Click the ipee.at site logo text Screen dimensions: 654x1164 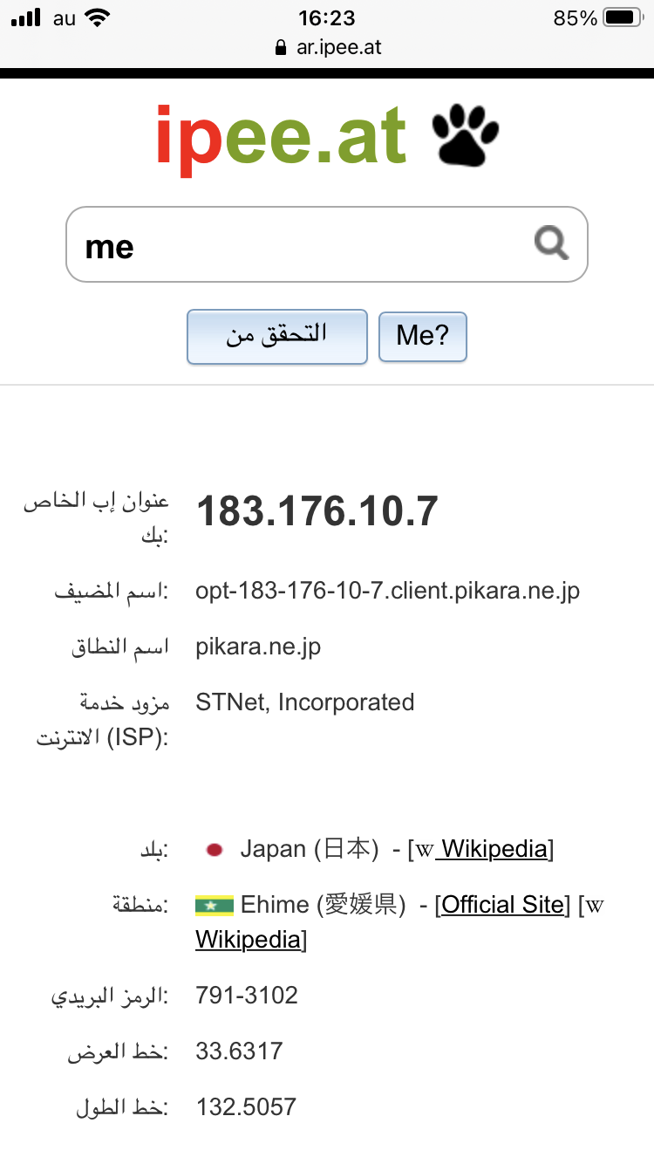pos(282,136)
